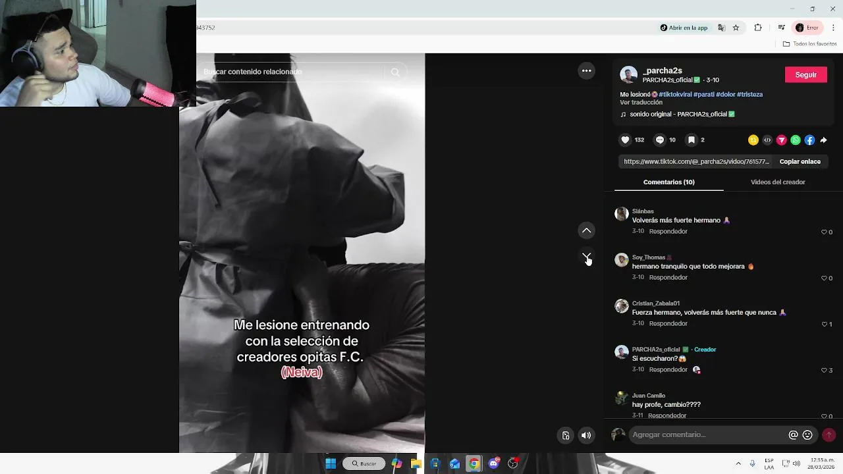The width and height of the screenshot is (843, 474).
Task: Open the emoji picker in comment box
Action: pos(807,435)
